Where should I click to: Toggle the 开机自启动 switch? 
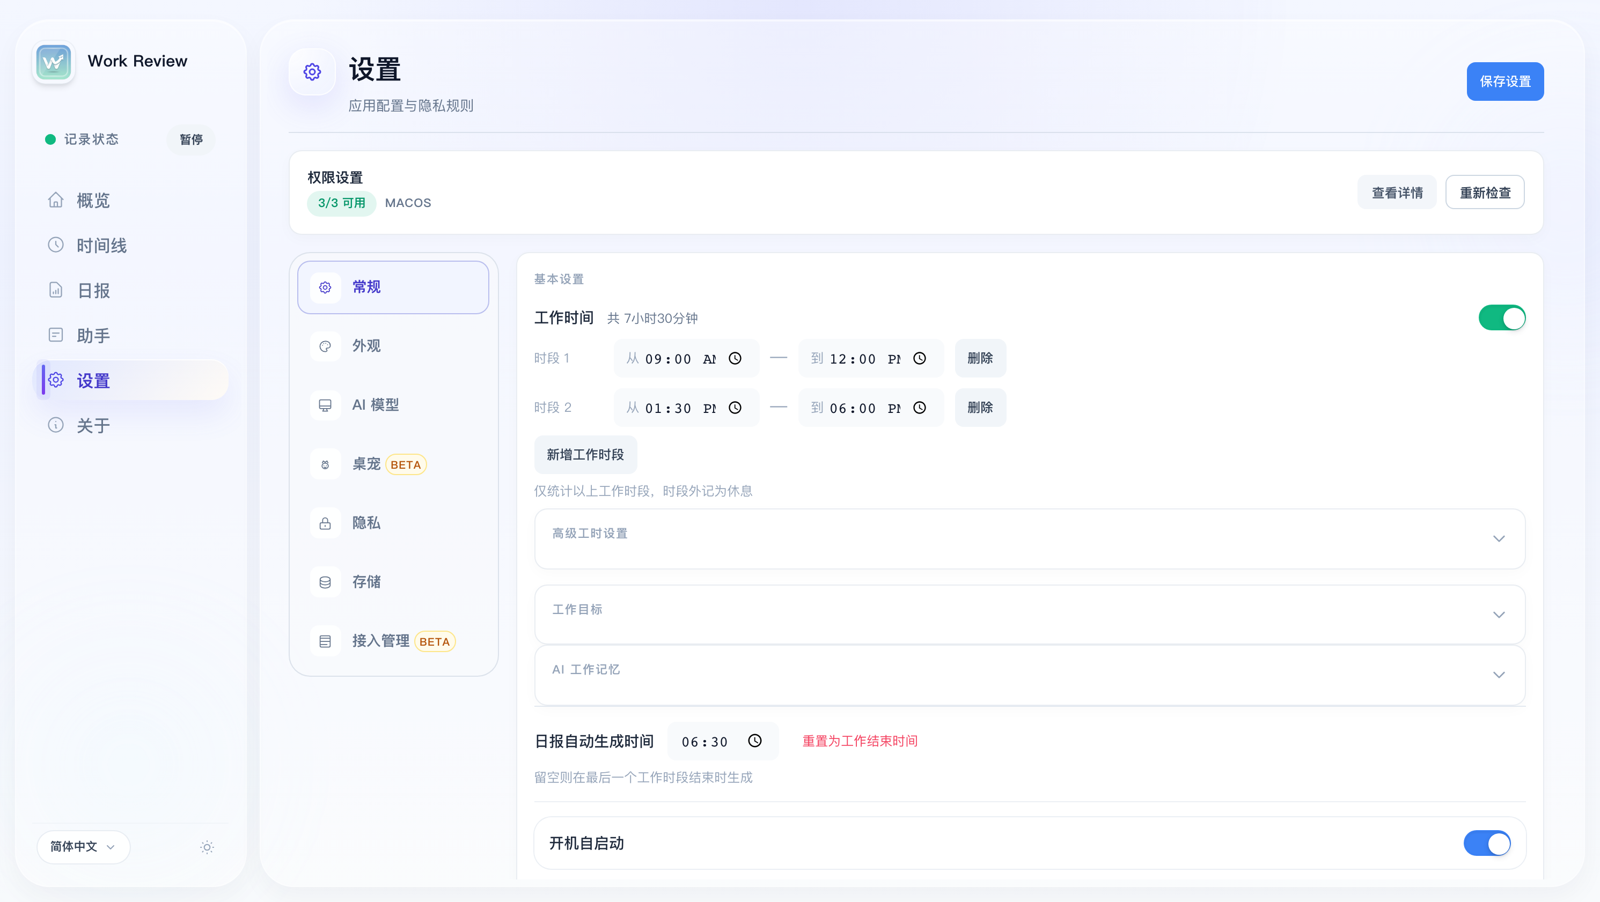coord(1487,843)
